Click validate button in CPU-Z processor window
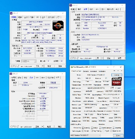This screenshot has height=139, width=135. [49, 66]
